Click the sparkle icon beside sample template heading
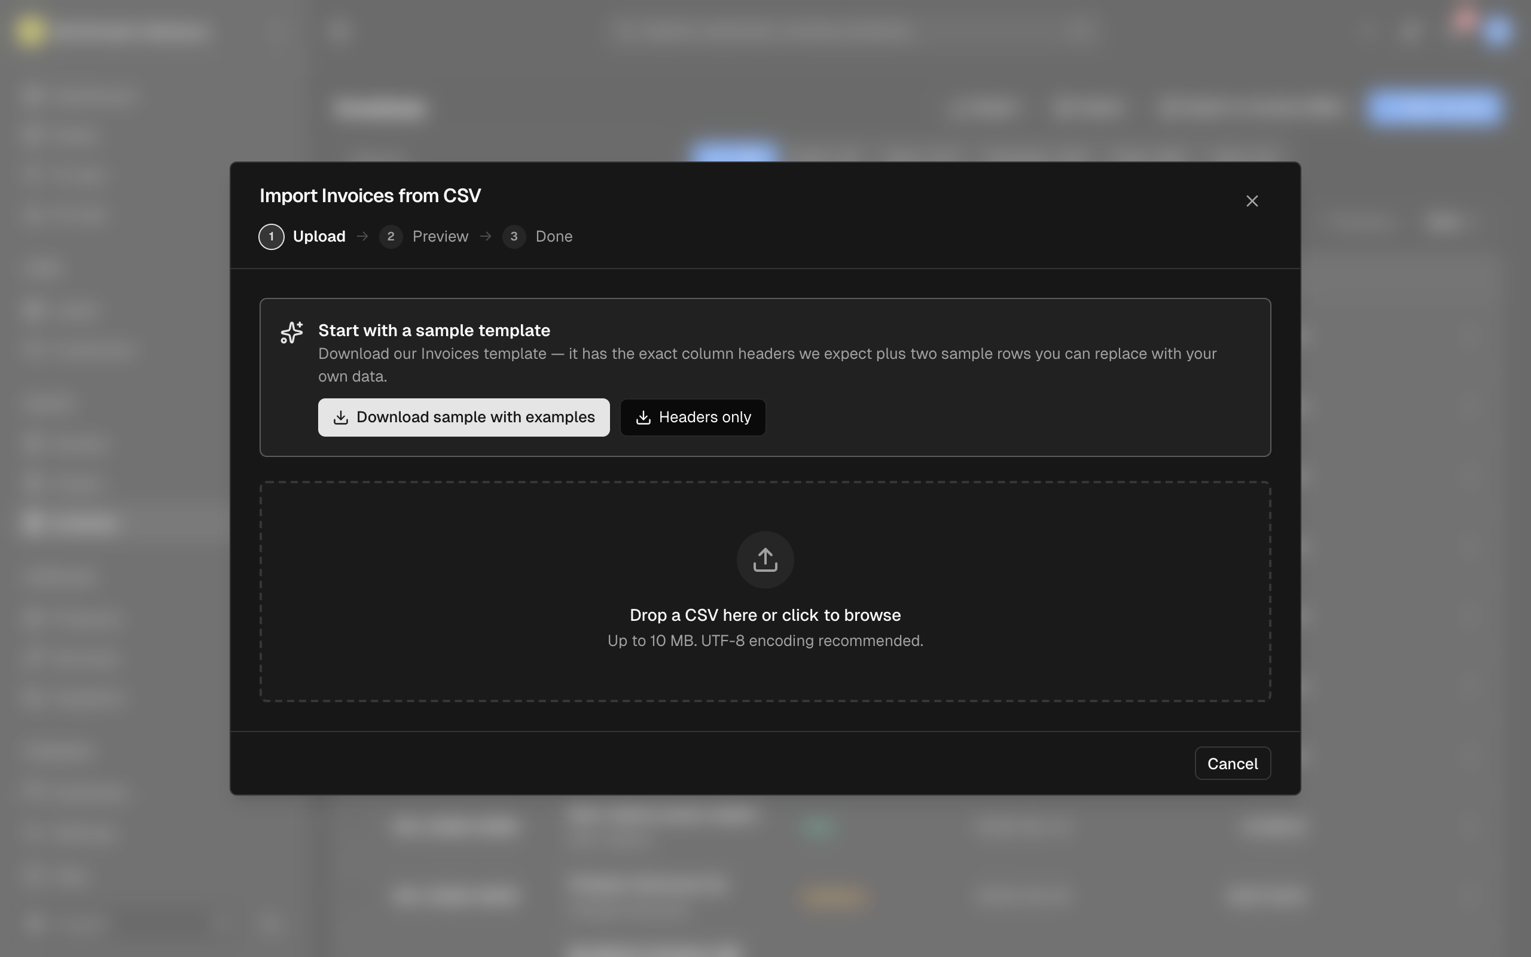 tap(292, 333)
